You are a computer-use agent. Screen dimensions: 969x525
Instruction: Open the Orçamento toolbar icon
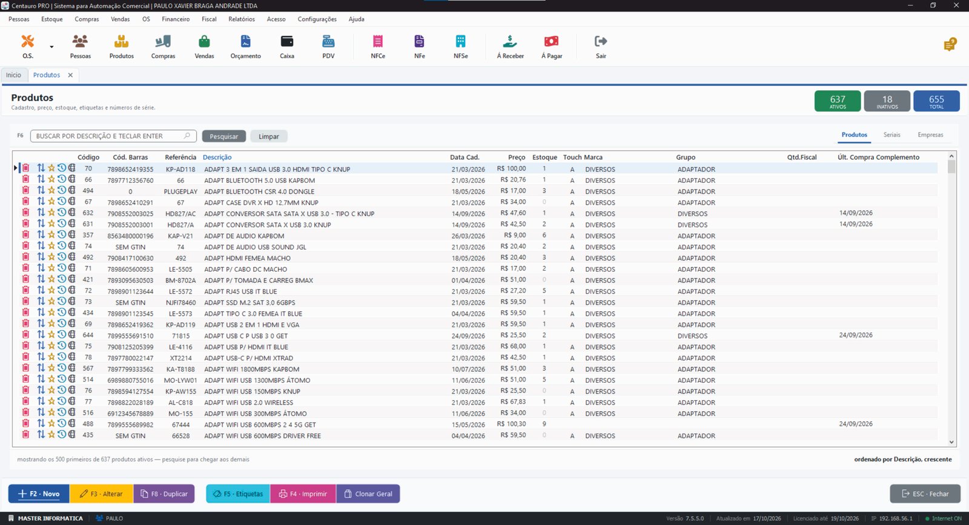(245, 47)
